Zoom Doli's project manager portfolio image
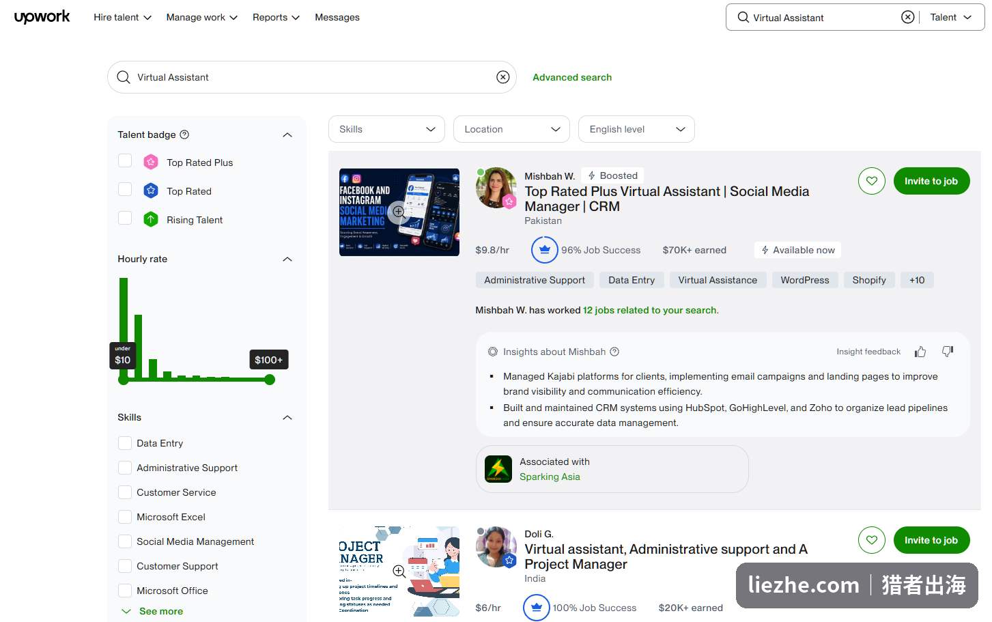 point(399,571)
